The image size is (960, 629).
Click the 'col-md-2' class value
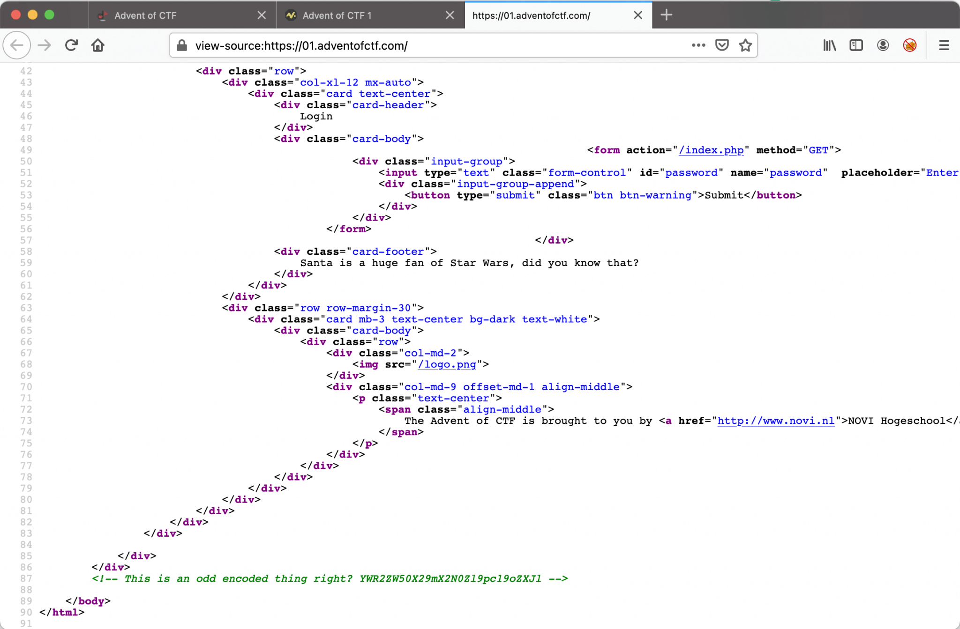(430, 353)
